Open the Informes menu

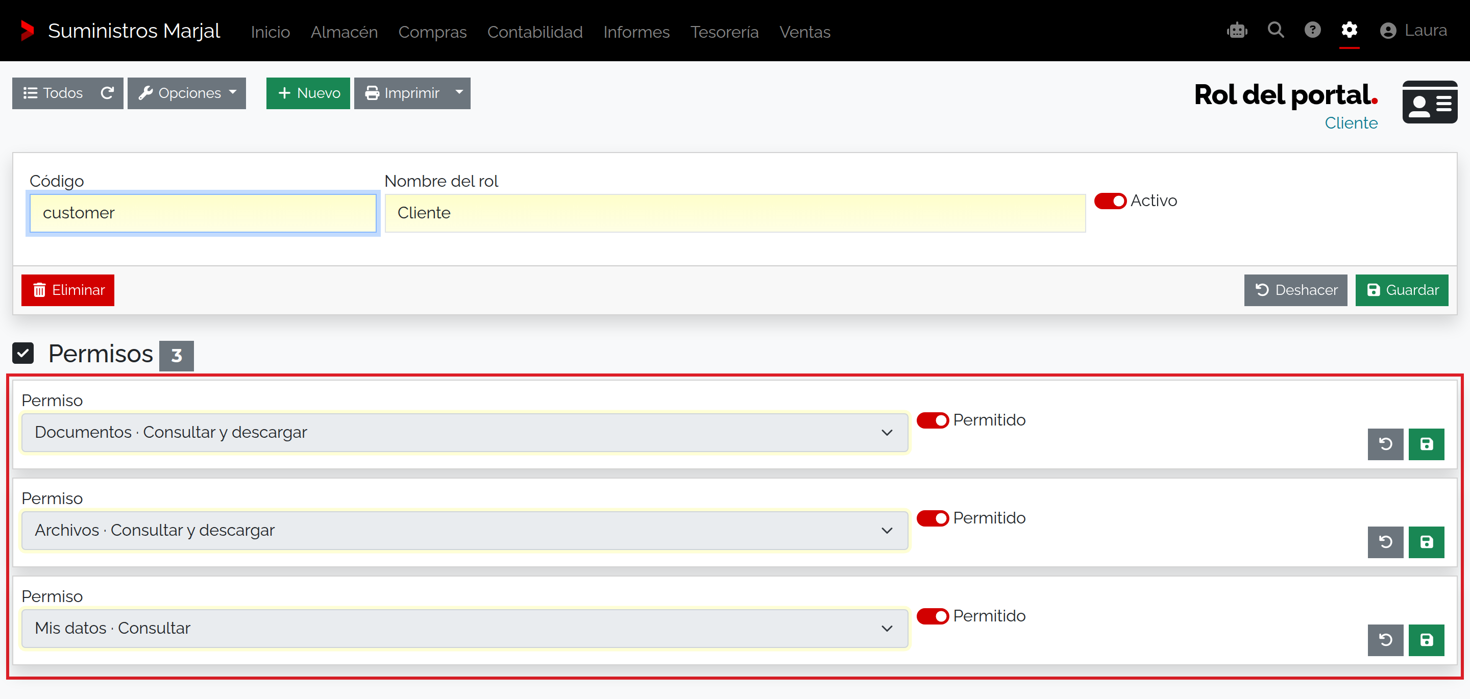(x=636, y=32)
